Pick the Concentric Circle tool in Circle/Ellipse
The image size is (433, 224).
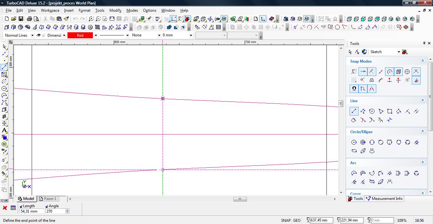pos(363,142)
